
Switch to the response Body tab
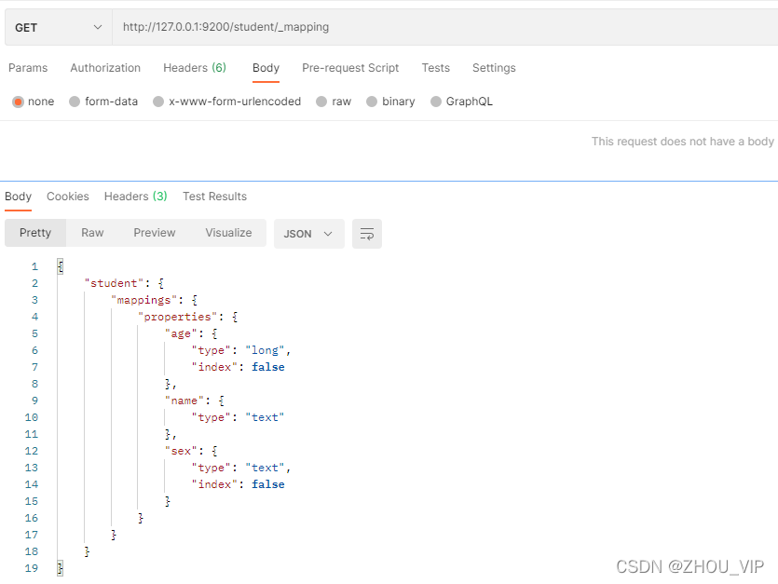[x=18, y=197]
